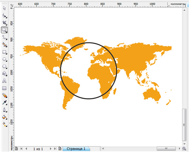Select the Crop tool
Viewport: 189px width, 152px height.
(4, 23)
